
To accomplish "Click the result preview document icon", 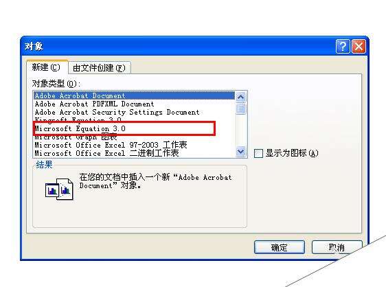I will (x=59, y=189).
